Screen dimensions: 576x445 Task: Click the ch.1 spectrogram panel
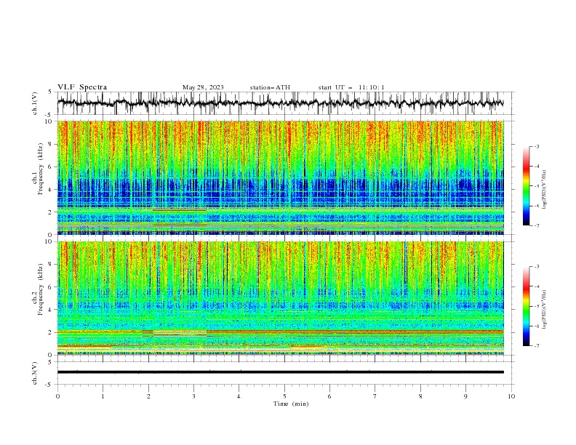coord(280,177)
